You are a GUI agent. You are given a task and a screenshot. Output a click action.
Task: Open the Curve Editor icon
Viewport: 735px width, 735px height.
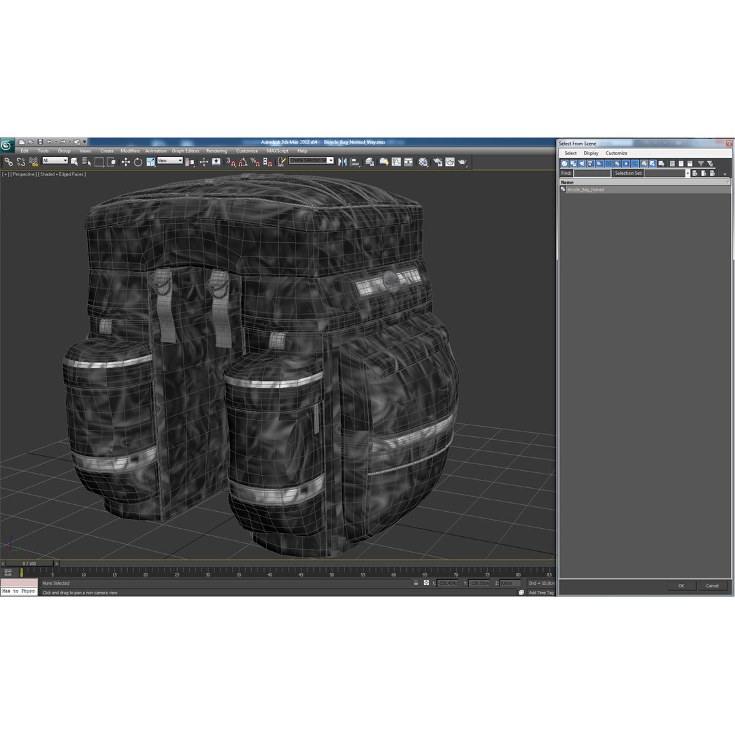tap(397, 162)
